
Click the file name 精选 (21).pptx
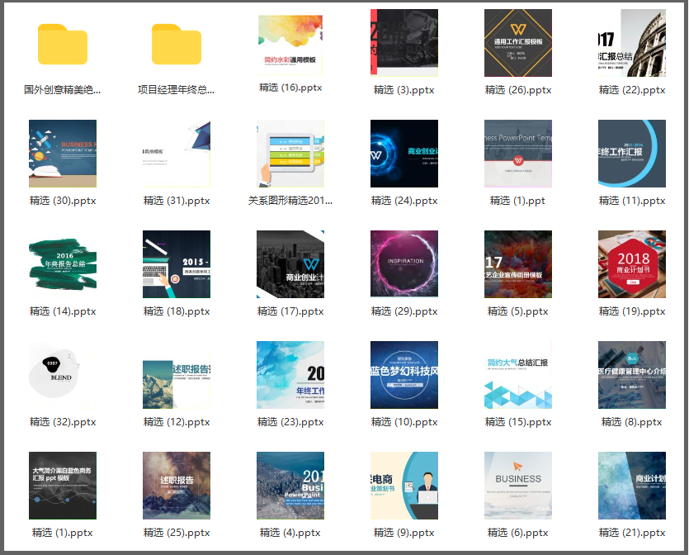[x=632, y=533]
